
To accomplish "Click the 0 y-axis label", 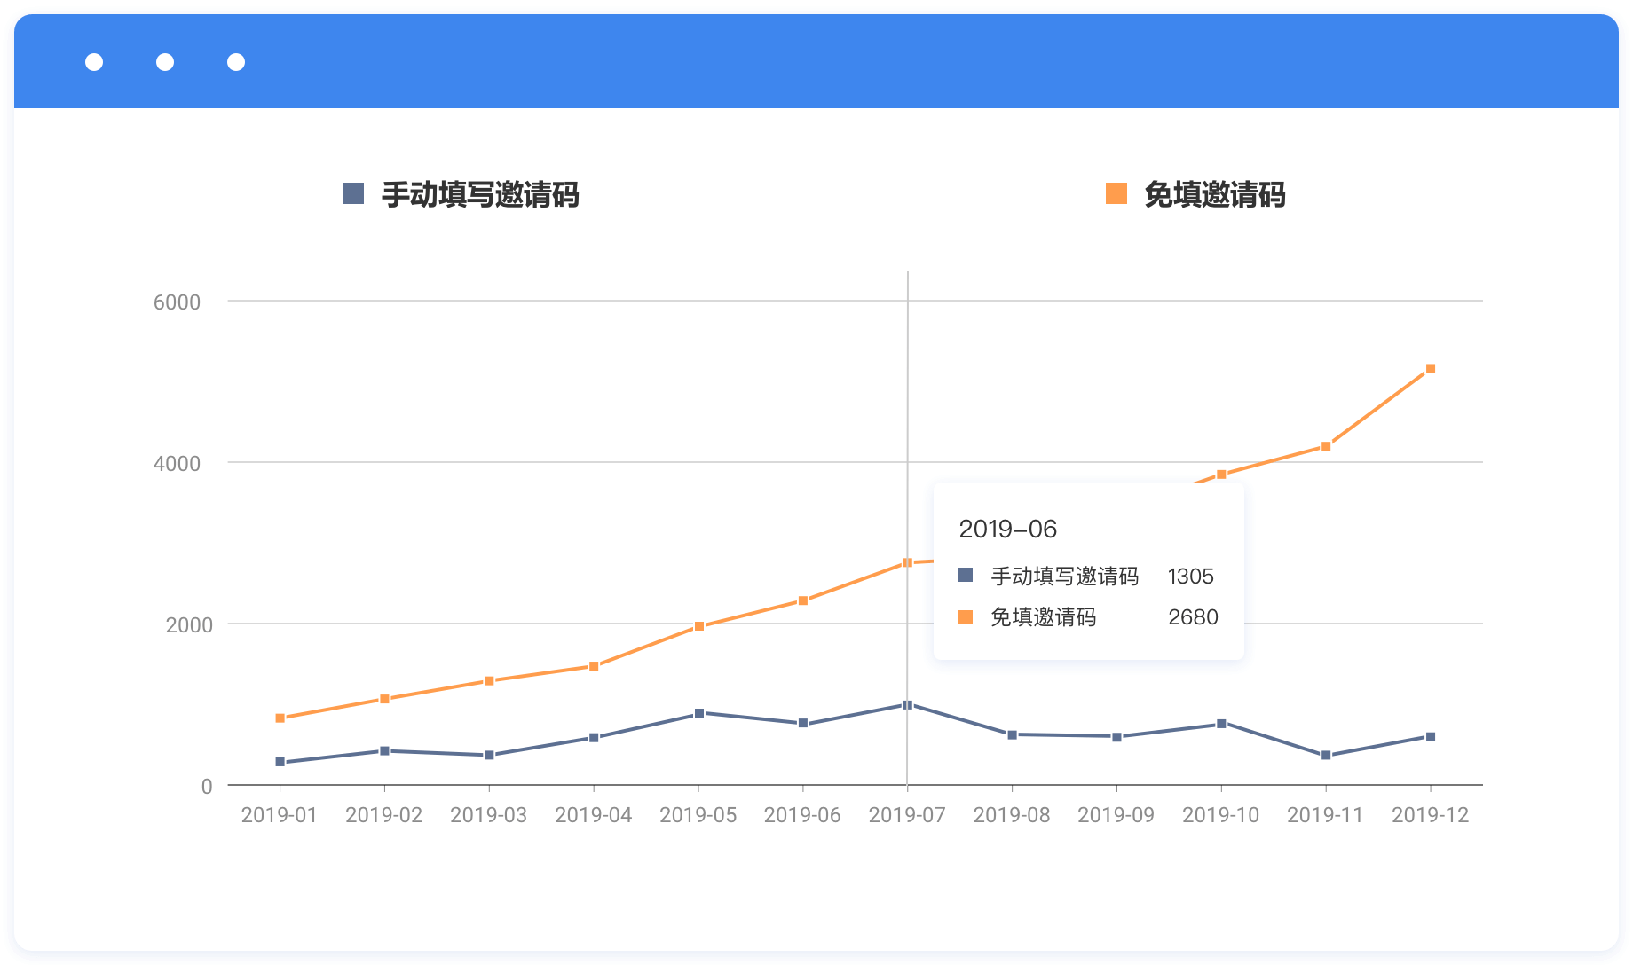I will point(207,787).
